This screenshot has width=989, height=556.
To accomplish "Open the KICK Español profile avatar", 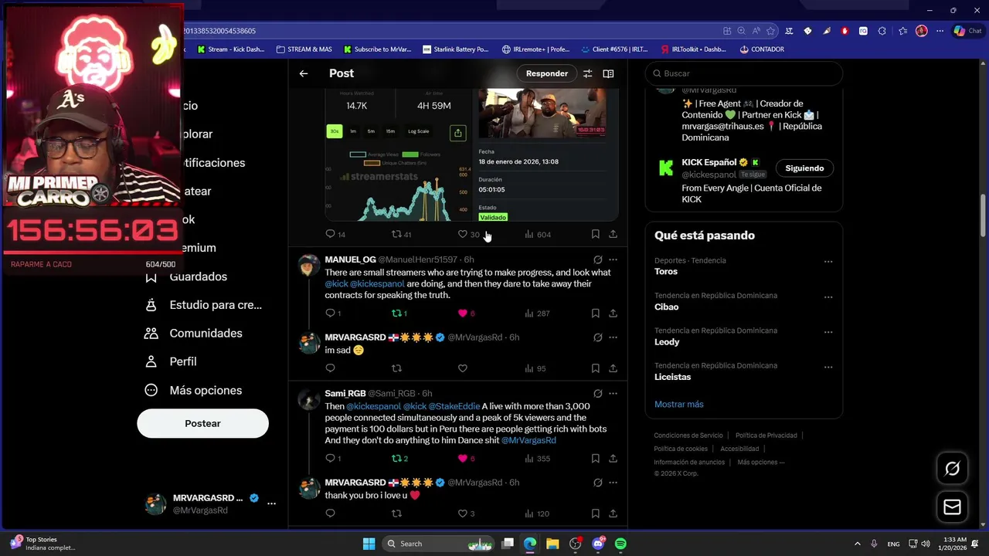I will pos(666,169).
